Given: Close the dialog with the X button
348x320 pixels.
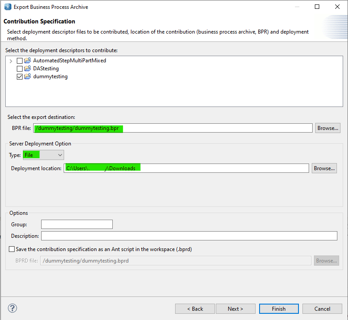Looking at the screenshot, I should pos(337,7).
